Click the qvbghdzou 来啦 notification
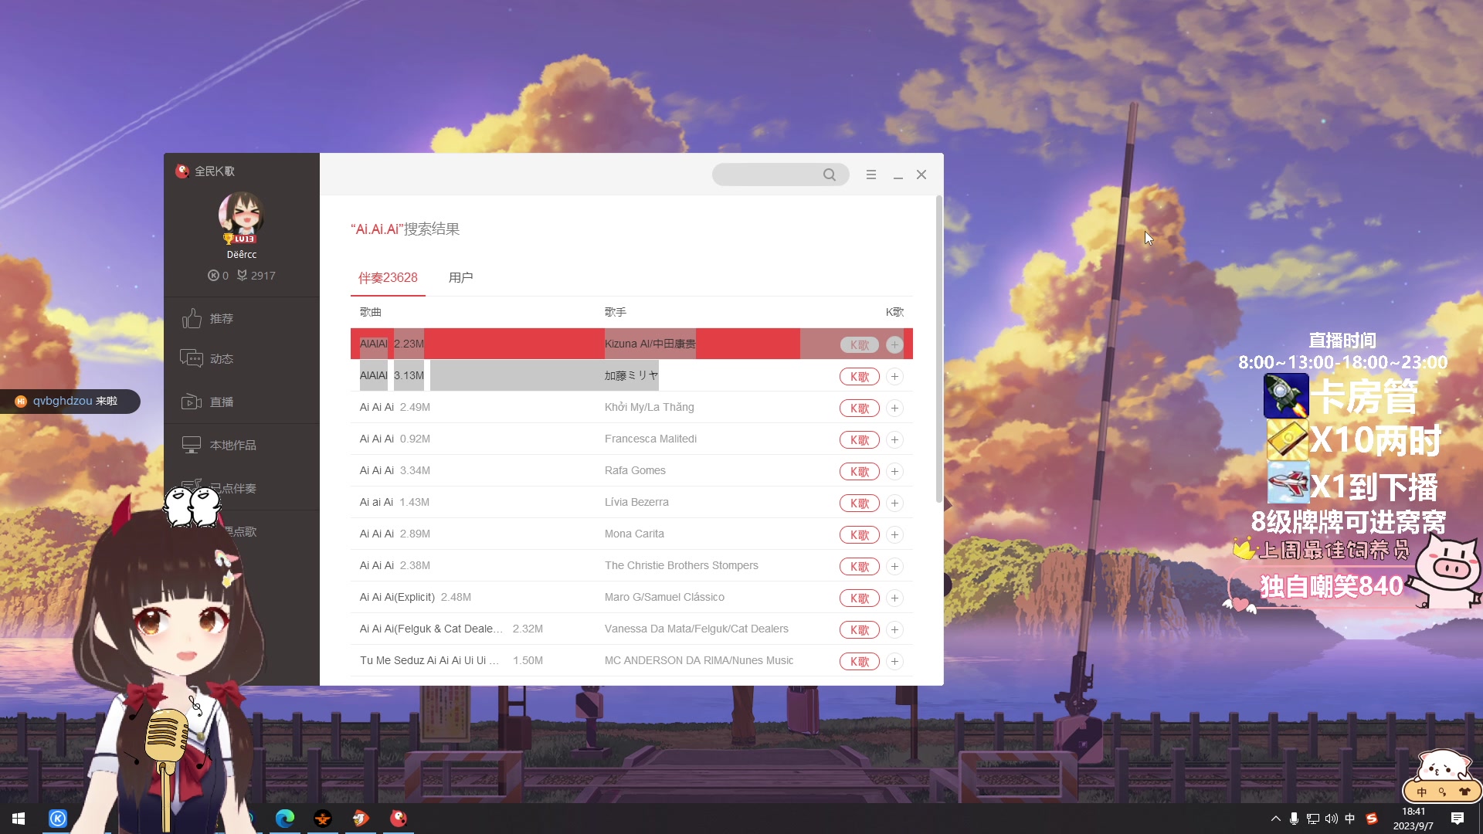The image size is (1483, 834). click(x=70, y=401)
